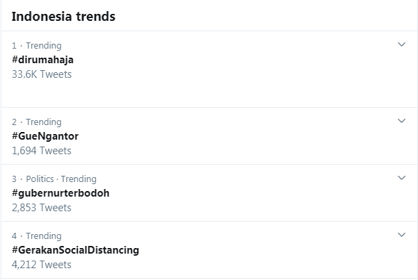Click the 1,694 Tweets count
Viewport: 418px width, 280px height.
[x=42, y=151]
